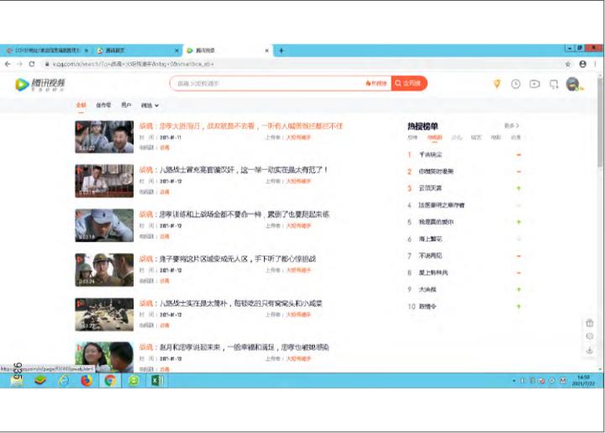Expand 更多 in the hot search list
The image size is (605, 433).
[511, 125]
